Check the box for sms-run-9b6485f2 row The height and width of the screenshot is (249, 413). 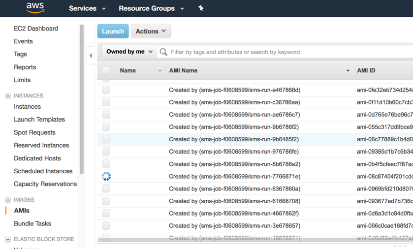(106, 139)
